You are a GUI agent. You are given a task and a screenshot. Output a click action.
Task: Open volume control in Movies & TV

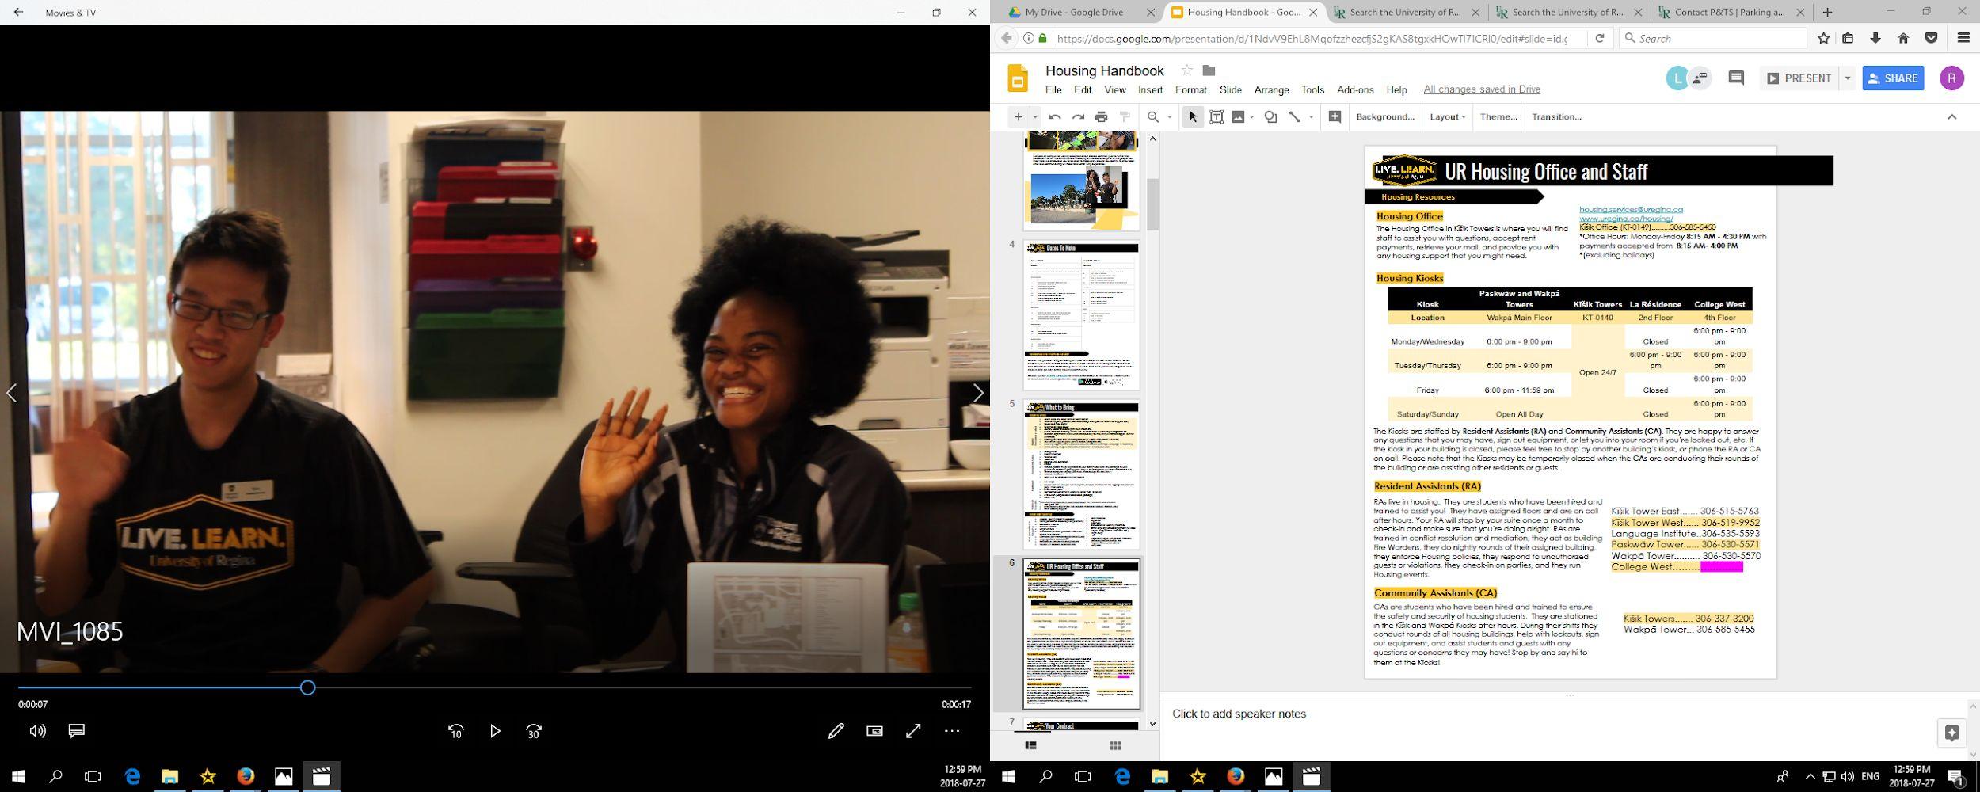coord(37,731)
